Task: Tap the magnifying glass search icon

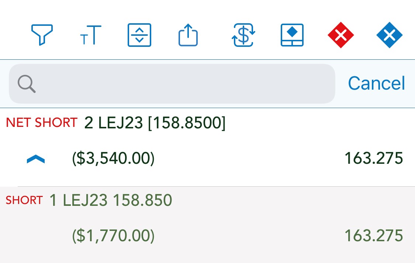Action: 27,84
